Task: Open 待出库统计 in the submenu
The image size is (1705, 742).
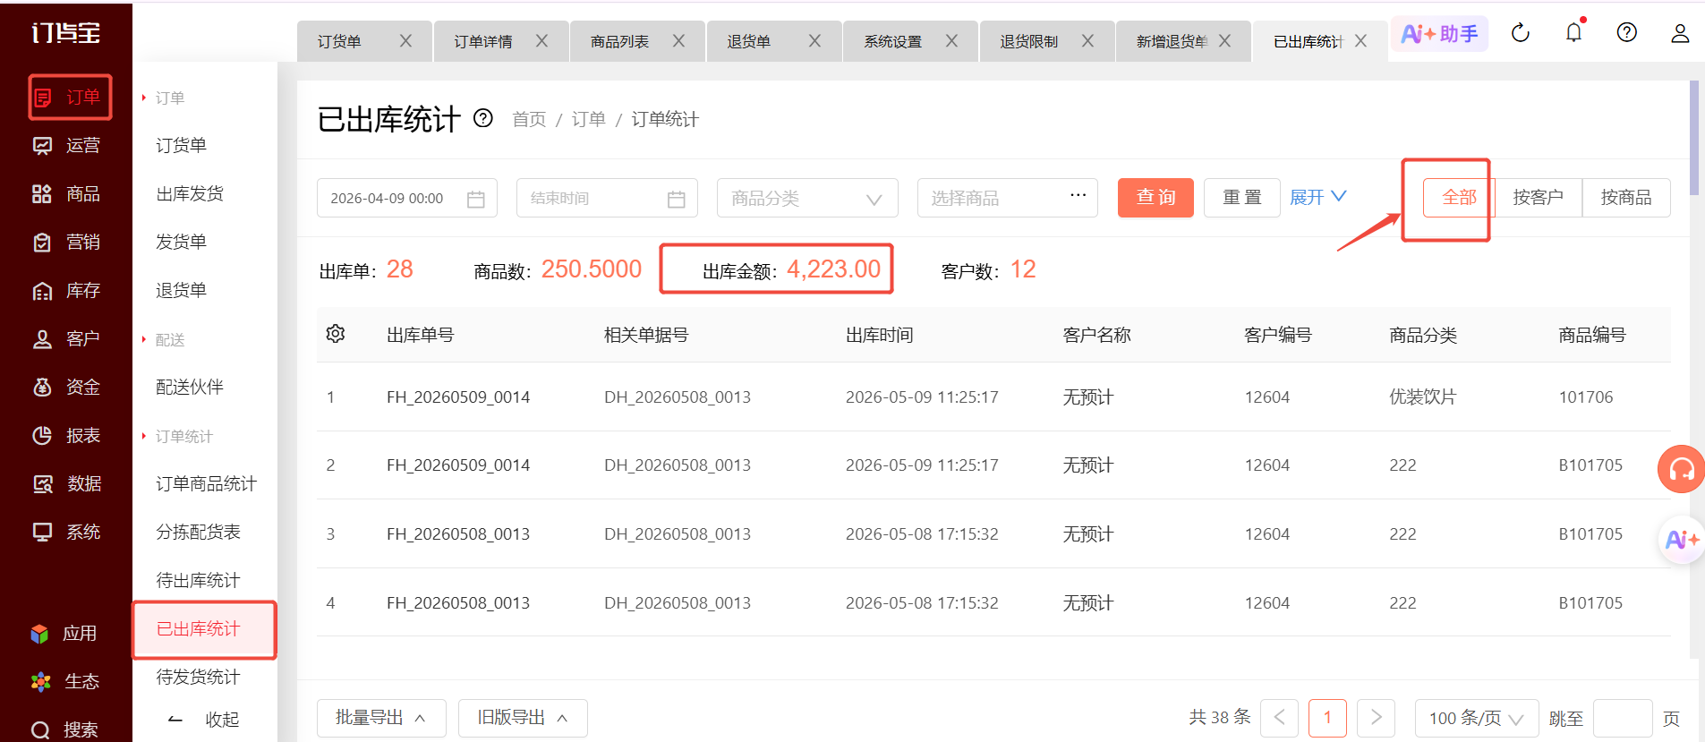Action: pos(198,580)
